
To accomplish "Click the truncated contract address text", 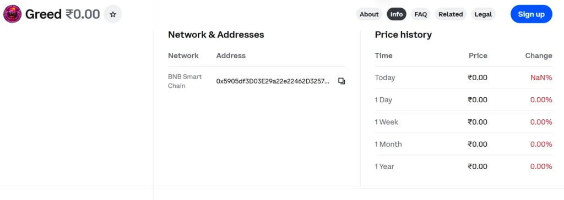I will pos(273,81).
